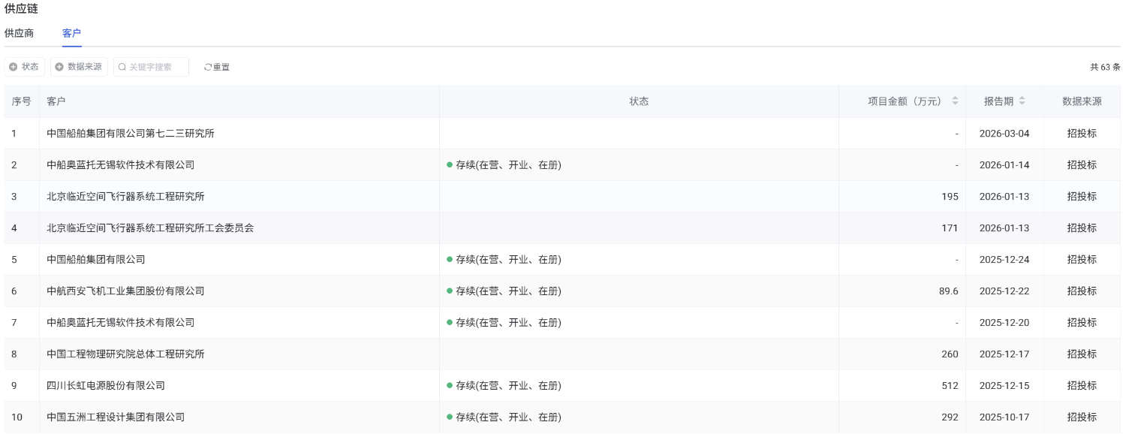Open the 数据来源 filter dropdown
The width and height of the screenshot is (1126, 437).
click(79, 67)
